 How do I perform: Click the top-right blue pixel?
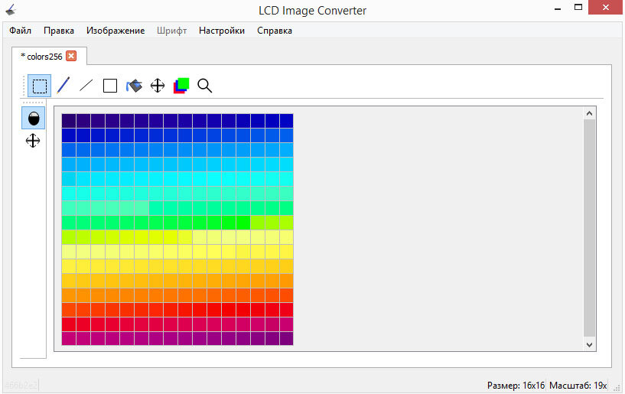[x=287, y=121]
